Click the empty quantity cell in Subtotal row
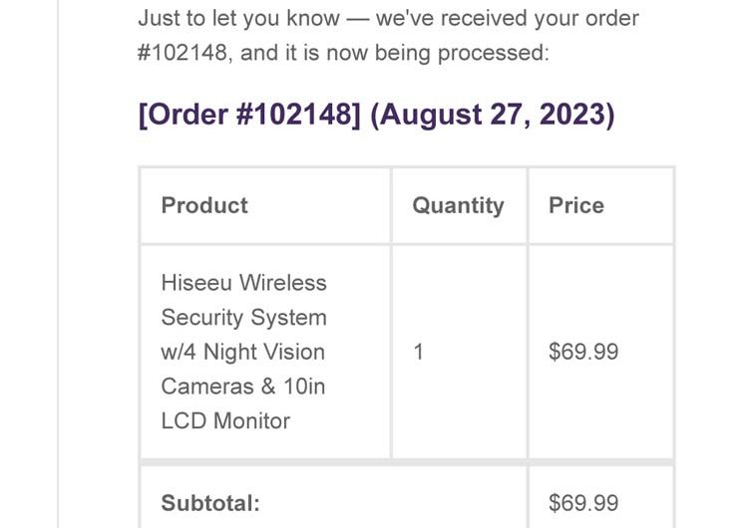 tap(459, 503)
